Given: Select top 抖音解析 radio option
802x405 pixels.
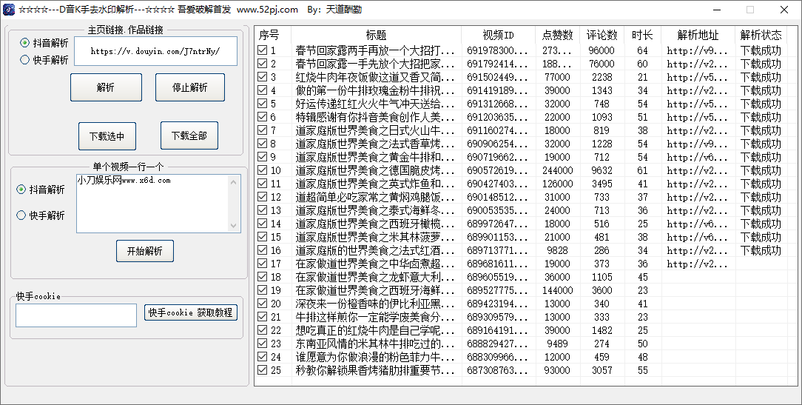Looking at the screenshot, I should point(25,43).
